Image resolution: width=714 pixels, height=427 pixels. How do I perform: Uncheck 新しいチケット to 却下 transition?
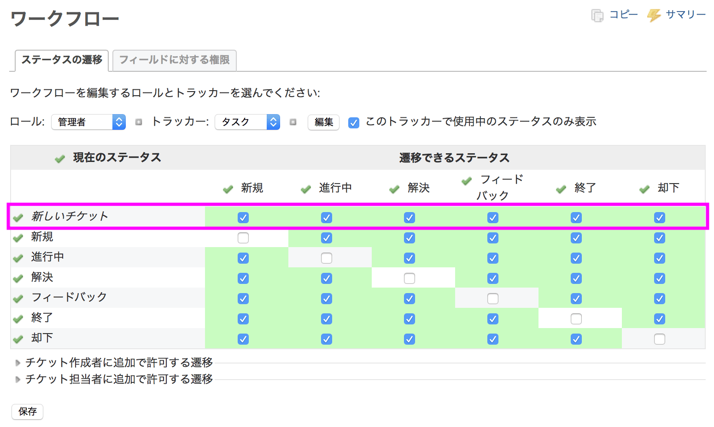660,218
